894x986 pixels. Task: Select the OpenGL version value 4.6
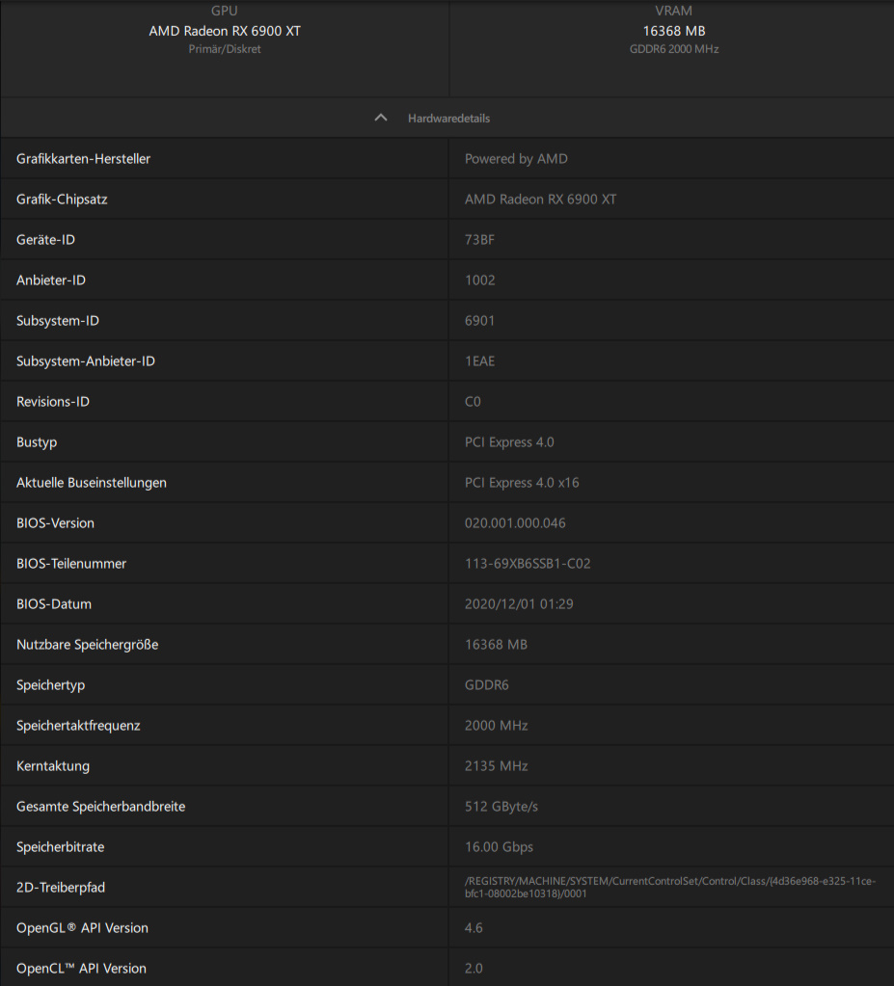474,927
